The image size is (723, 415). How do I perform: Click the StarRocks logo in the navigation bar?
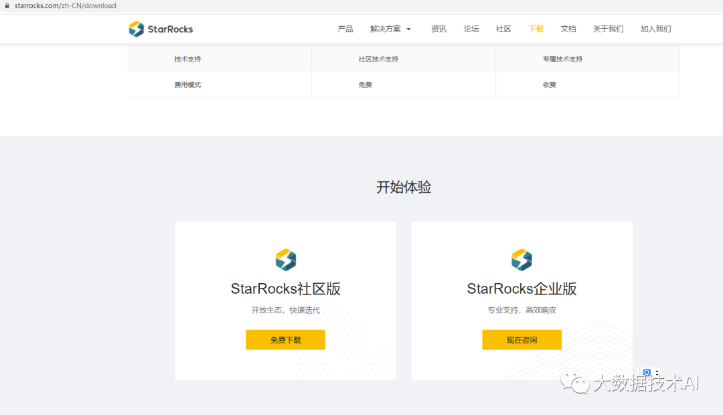tap(161, 29)
